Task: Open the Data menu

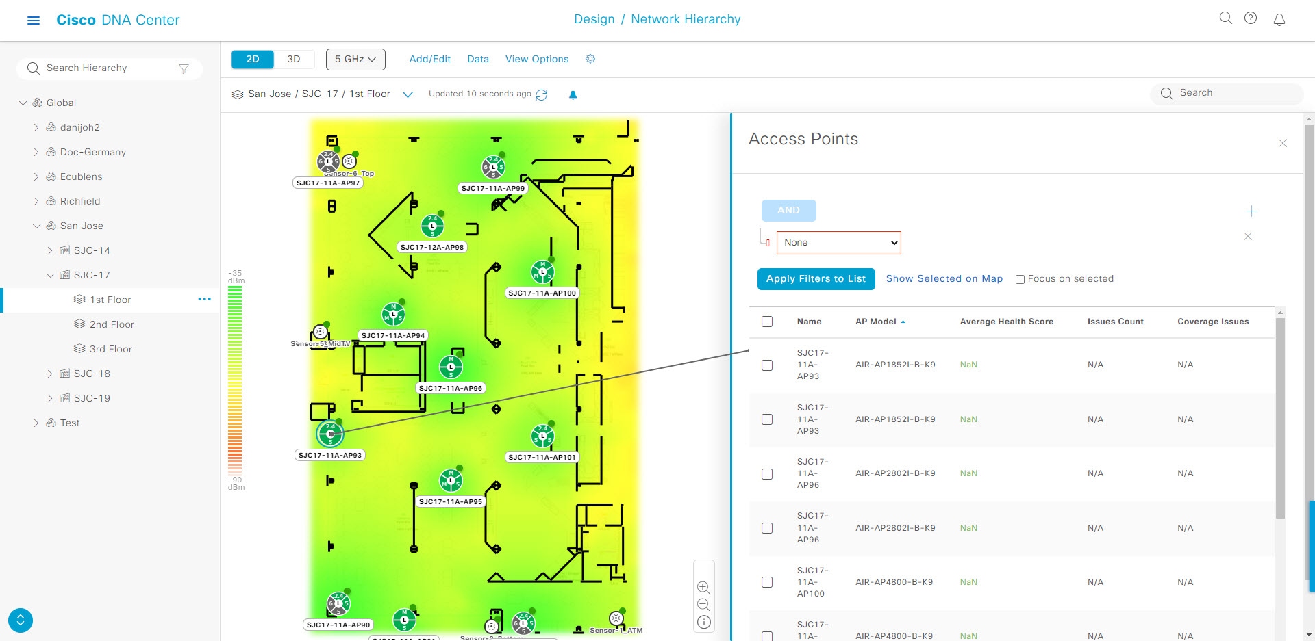Action: tap(478, 60)
